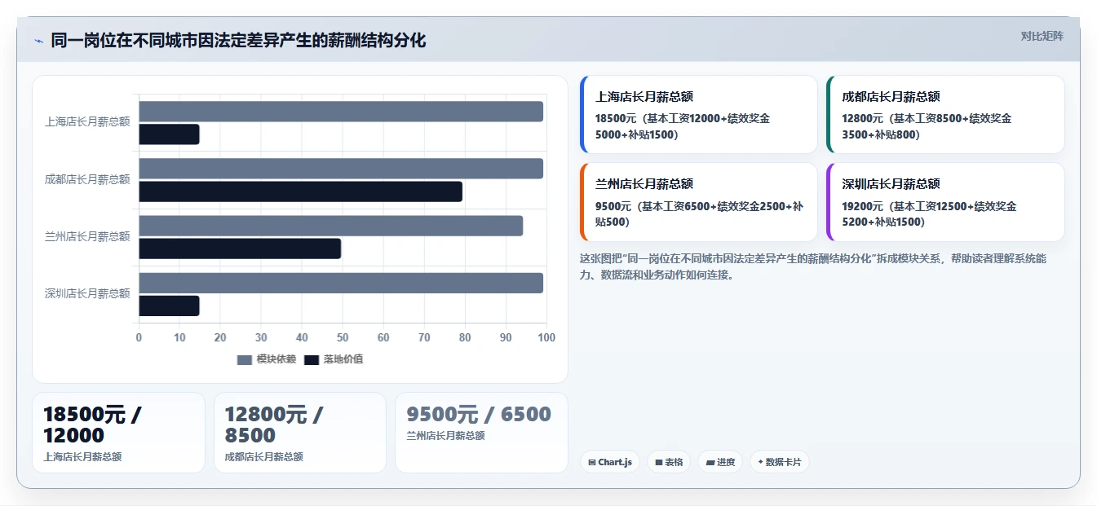Toggle the 落地价值 legend swatch
1097x506 pixels.
[312, 359]
